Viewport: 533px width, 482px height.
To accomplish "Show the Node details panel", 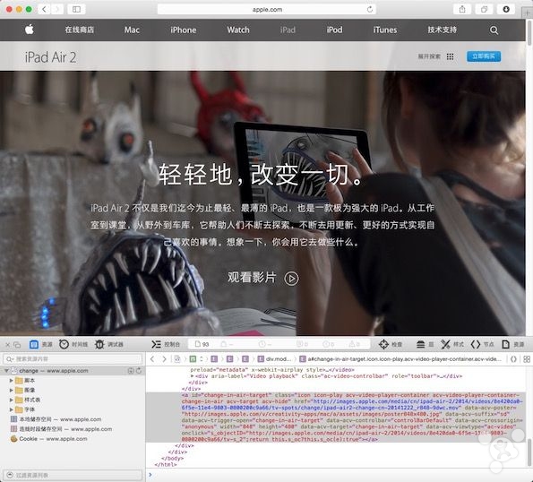I will (x=482, y=344).
